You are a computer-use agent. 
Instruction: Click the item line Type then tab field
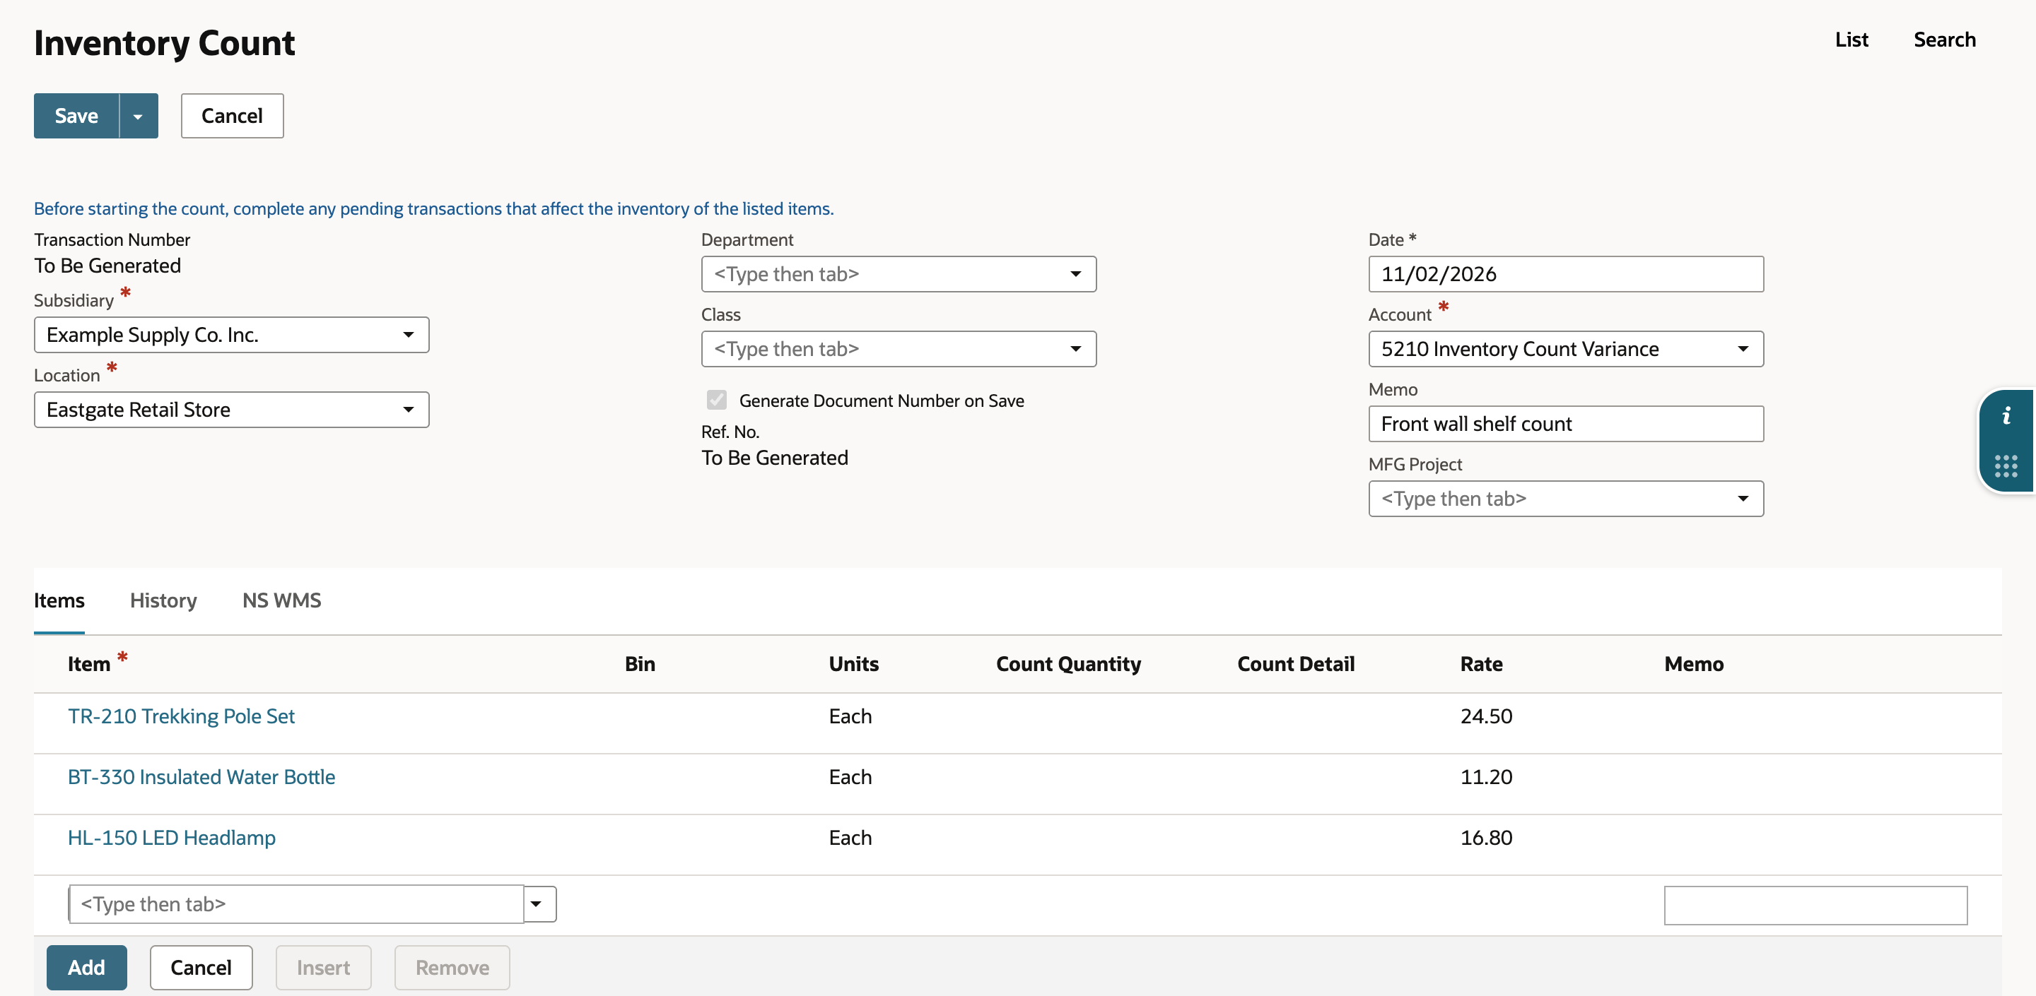[296, 904]
